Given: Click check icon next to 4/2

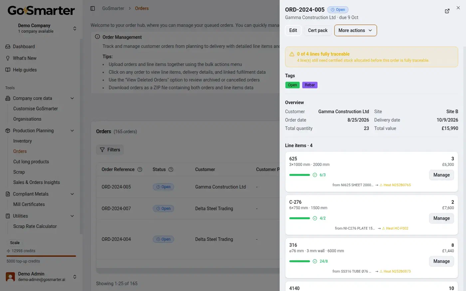Looking at the screenshot, I should point(315,218).
